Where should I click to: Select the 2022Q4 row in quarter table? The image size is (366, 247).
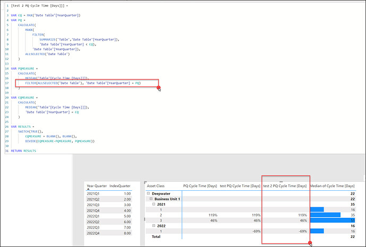point(109,233)
